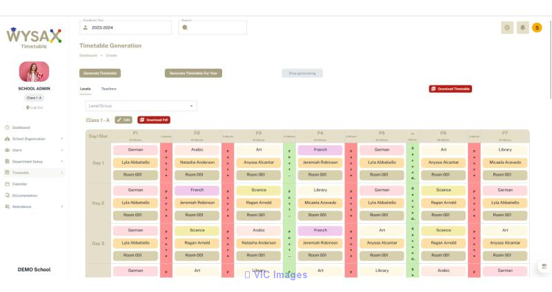552x292 pixels.
Task: Click the Academic Year 2023-2024 field
Action: pyautogui.click(x=126, y=28)
